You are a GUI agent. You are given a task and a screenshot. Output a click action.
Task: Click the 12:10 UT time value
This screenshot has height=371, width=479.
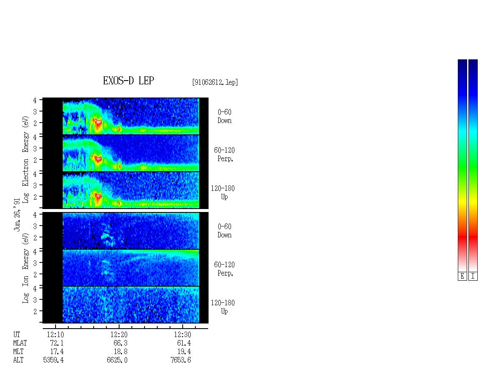(x=55, y=335)
